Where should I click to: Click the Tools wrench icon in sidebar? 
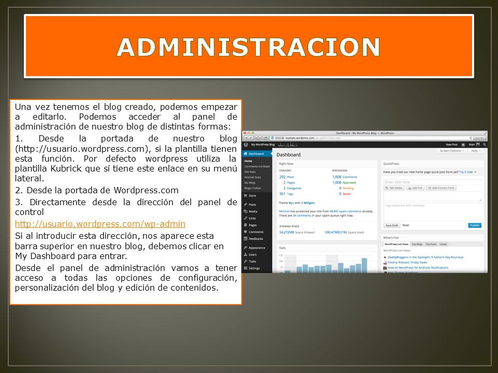pos(245,261)
